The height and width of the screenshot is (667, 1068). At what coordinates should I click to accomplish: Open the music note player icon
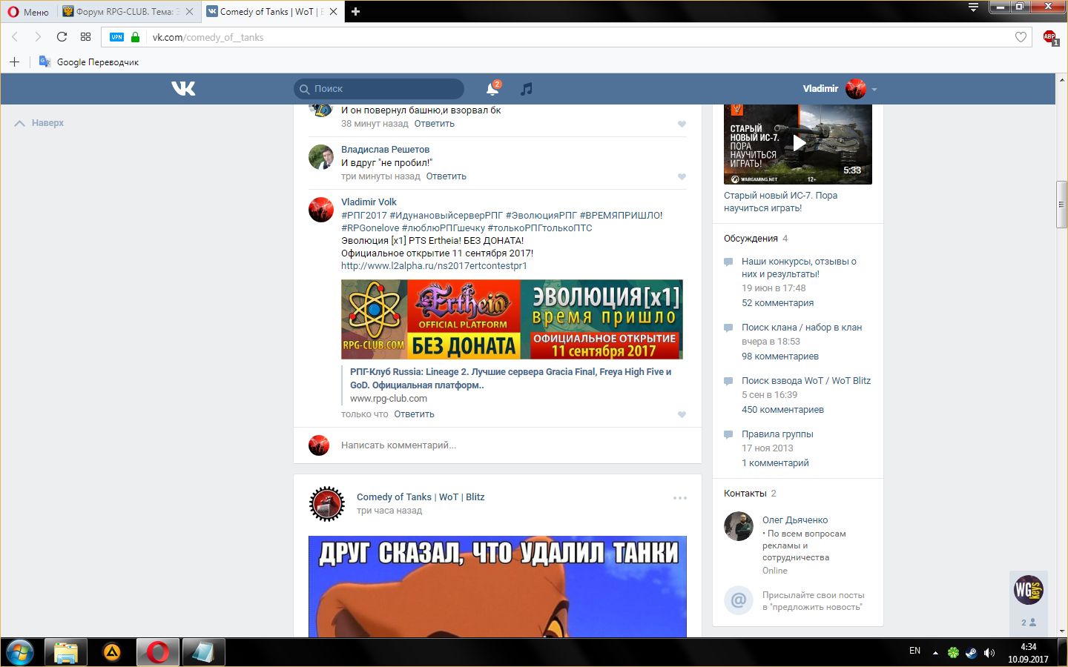(x=527, y=89)
